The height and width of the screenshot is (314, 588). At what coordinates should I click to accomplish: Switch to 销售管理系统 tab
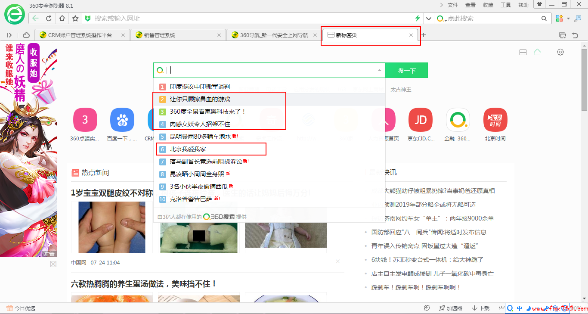click(x=178, y=35)
